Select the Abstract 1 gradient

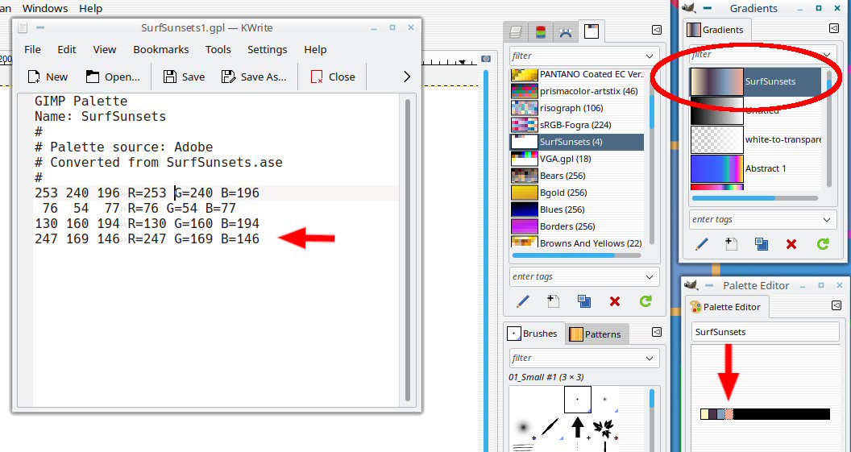tap(755, 168)
